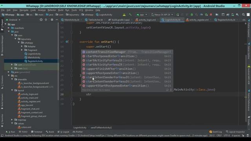The height and width of the screenshot is (141, 251).
Task: Open the Build menu
Action: point(61,10)
